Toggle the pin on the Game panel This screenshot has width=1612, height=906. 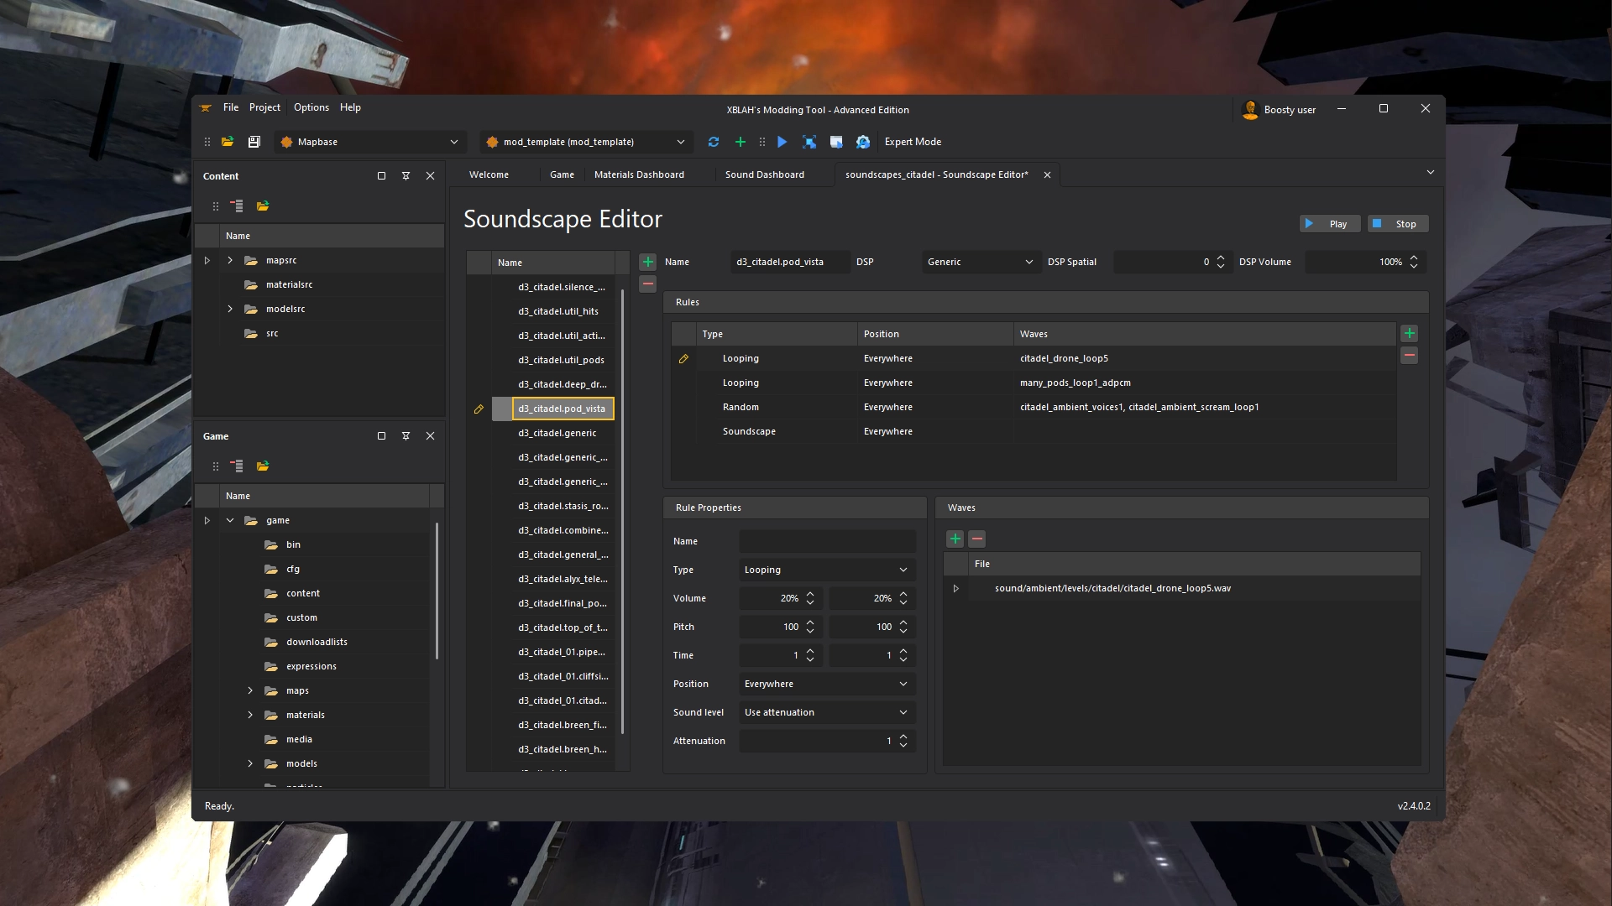coord(406,436)
